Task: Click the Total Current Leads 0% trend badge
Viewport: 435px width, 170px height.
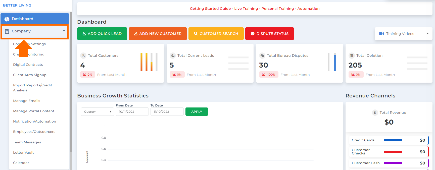Action: pyautogui.click(x=177, y=75)
